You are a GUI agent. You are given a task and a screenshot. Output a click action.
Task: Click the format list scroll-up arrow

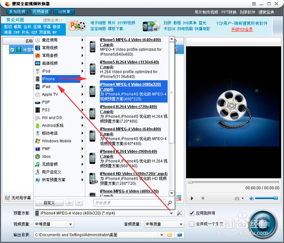point(171,39)
